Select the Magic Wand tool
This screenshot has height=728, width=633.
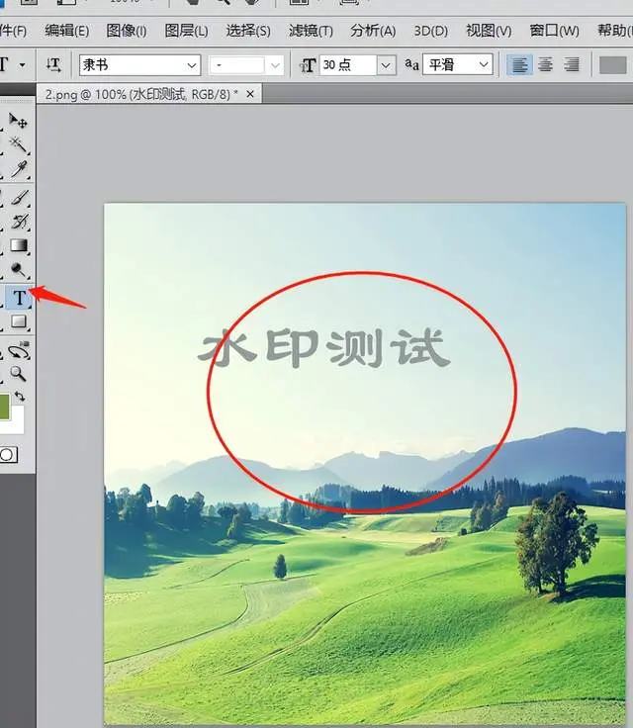coord(18,144)
